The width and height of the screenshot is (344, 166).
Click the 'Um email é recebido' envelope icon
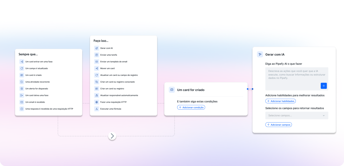click(22, 102)
